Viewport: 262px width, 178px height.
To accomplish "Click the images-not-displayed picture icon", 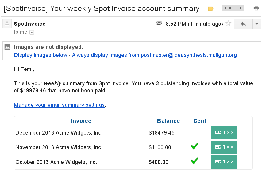I will click(x=8, y=47).
